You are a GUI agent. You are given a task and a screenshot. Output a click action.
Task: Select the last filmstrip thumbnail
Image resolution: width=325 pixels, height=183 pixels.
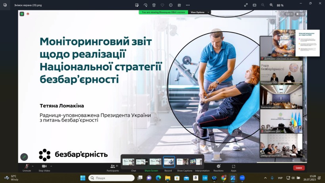point(196,162)
